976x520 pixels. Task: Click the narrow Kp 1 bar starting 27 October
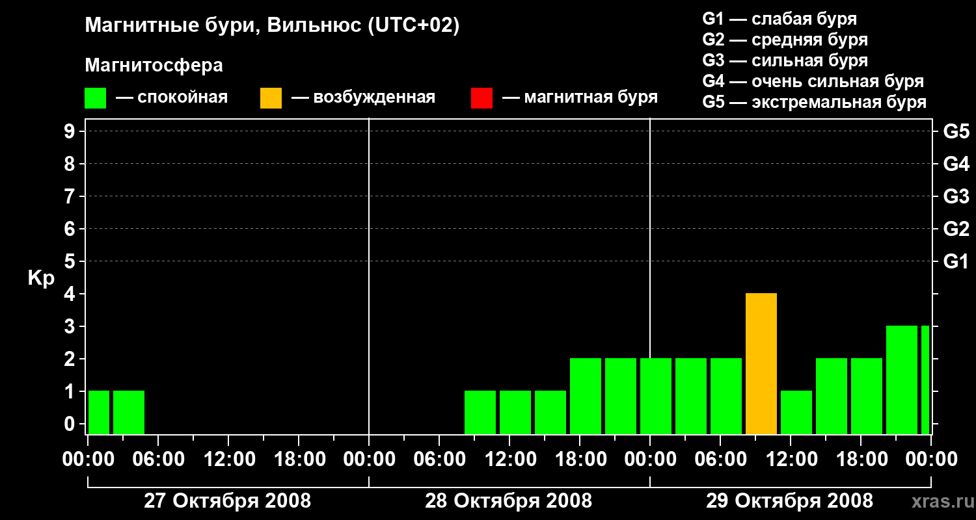coord(99,413)
